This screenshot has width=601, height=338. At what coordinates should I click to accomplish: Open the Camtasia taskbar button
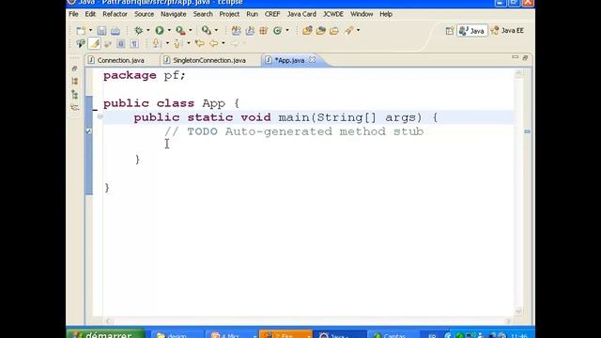tap(394, 335)
